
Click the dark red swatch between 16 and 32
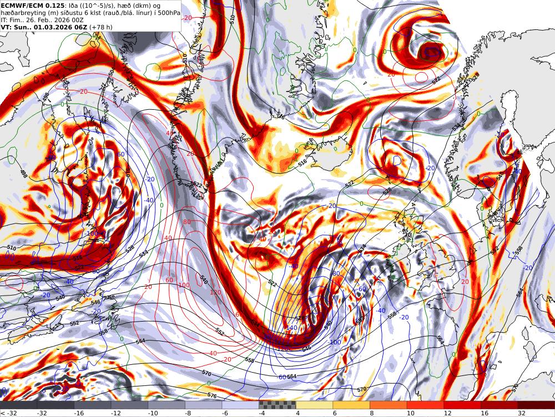500,405
